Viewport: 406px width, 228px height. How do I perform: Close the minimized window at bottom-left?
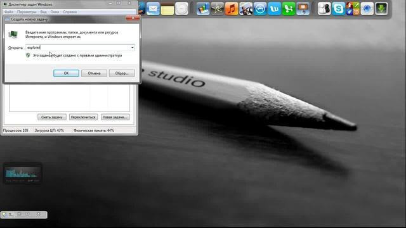38,214
